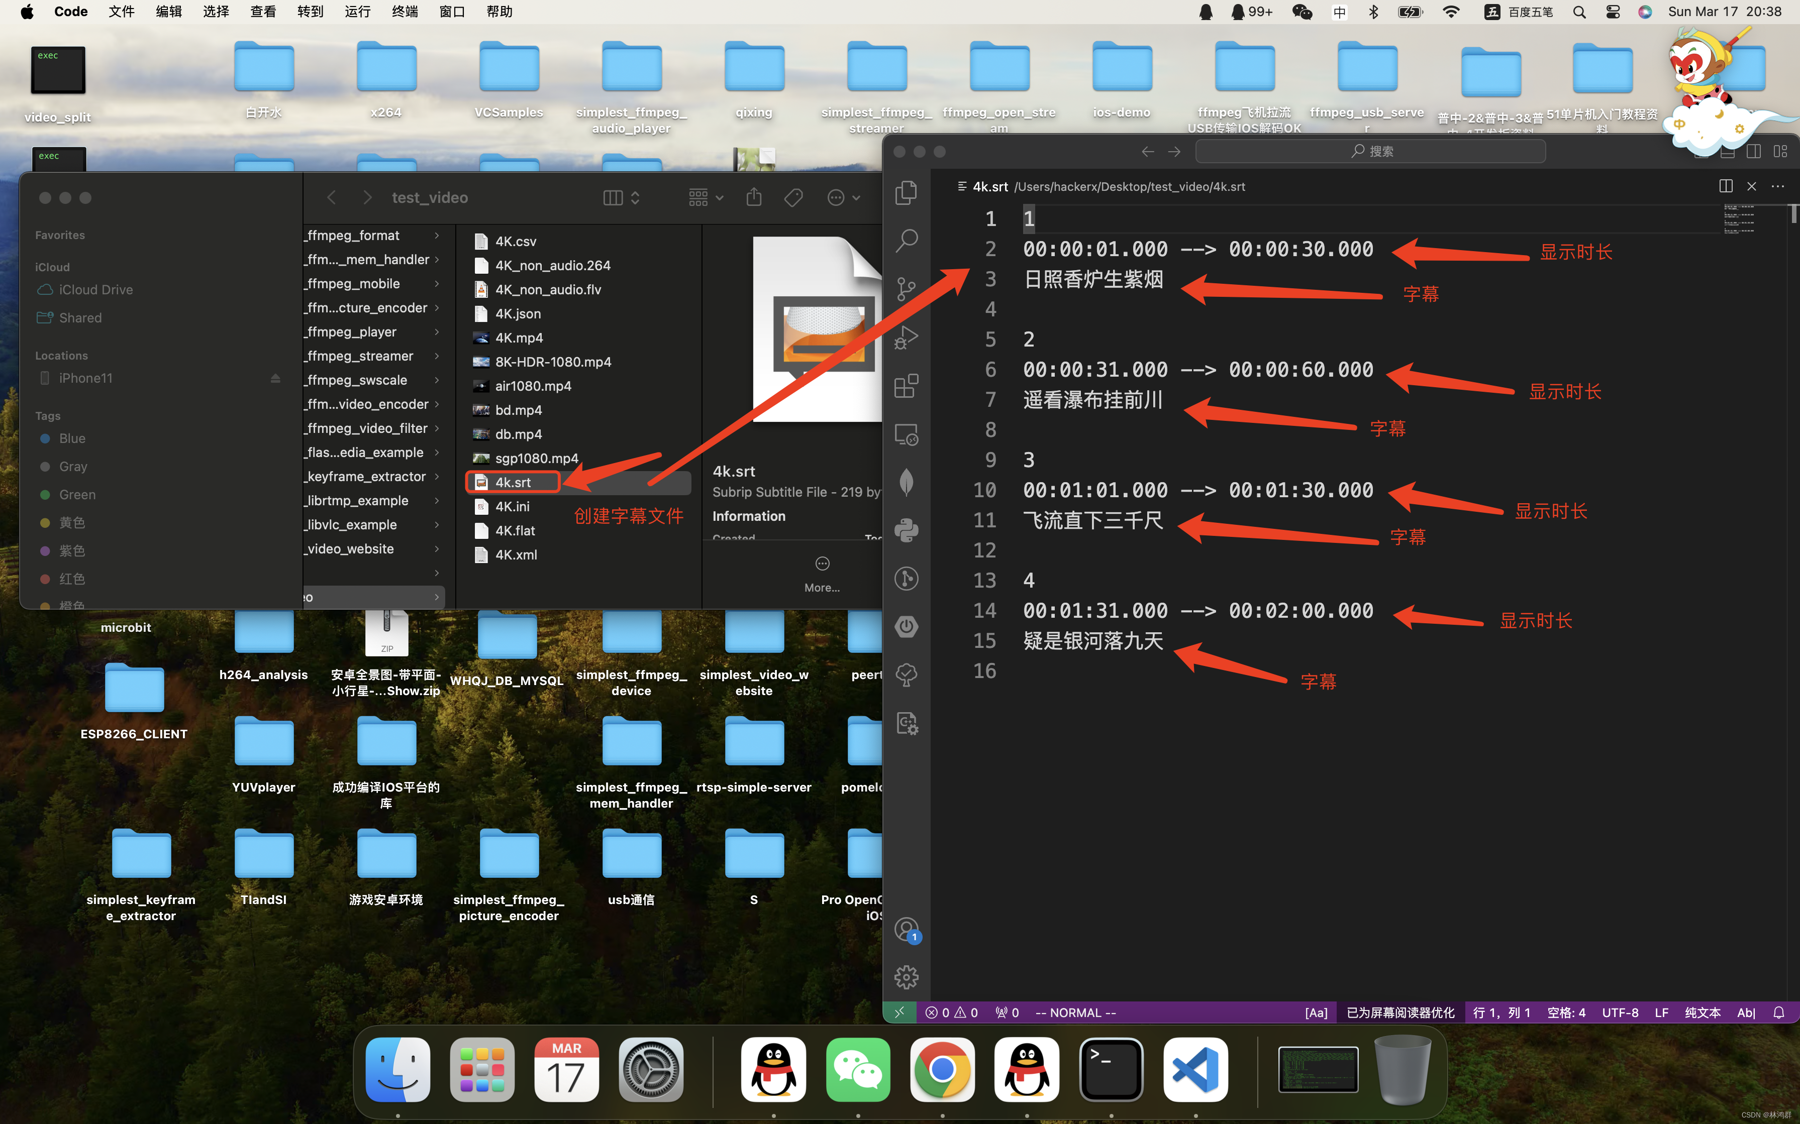Open the Remote Explorer view
Screen dimensions: 1800x1124
click(906, 434)
